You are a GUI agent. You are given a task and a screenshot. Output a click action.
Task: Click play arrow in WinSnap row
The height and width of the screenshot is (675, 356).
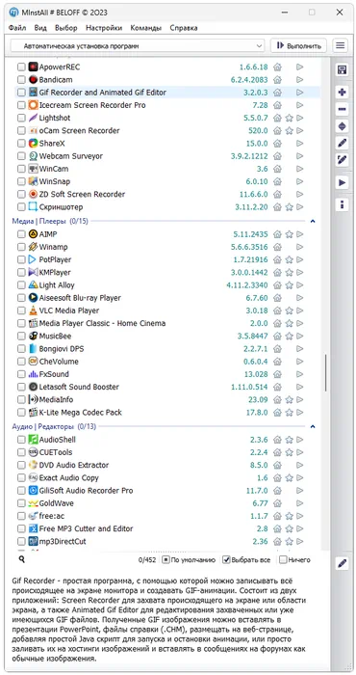pos(300,181)
